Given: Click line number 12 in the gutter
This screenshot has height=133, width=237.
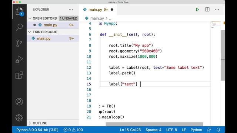Looking at the screenshot, I should coord(89,68).
